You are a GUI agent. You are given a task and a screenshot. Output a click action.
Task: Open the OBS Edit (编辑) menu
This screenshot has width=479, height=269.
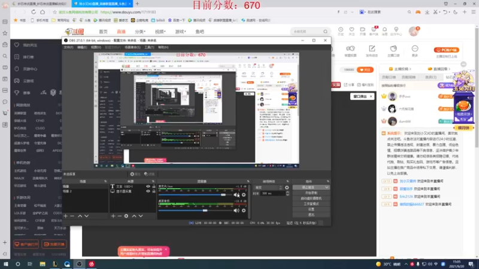click(82, 47)
